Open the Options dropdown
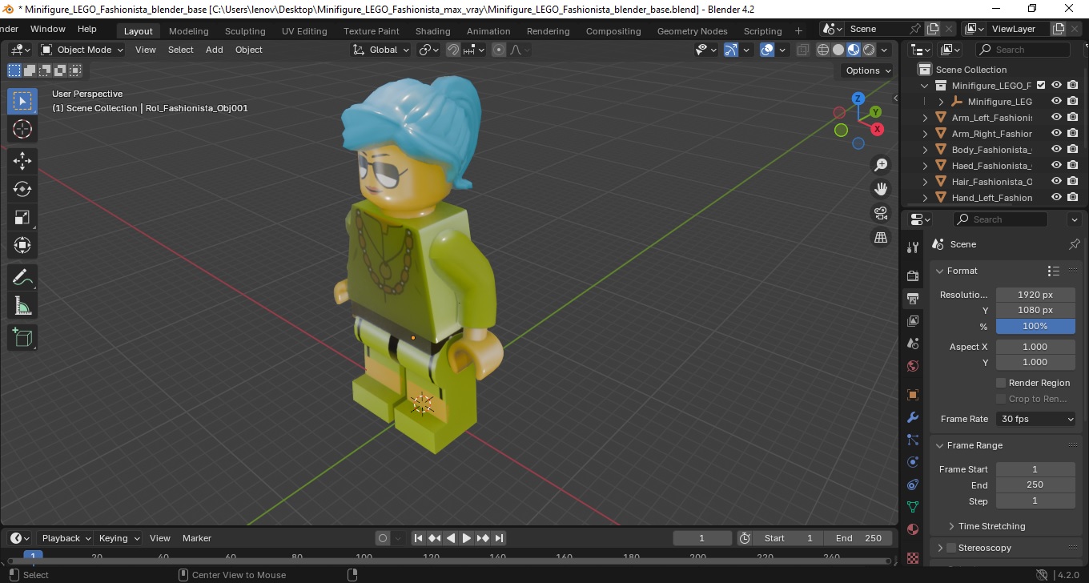The height and width of the screenshot is (583, 1089). click(x=868, y=70)
